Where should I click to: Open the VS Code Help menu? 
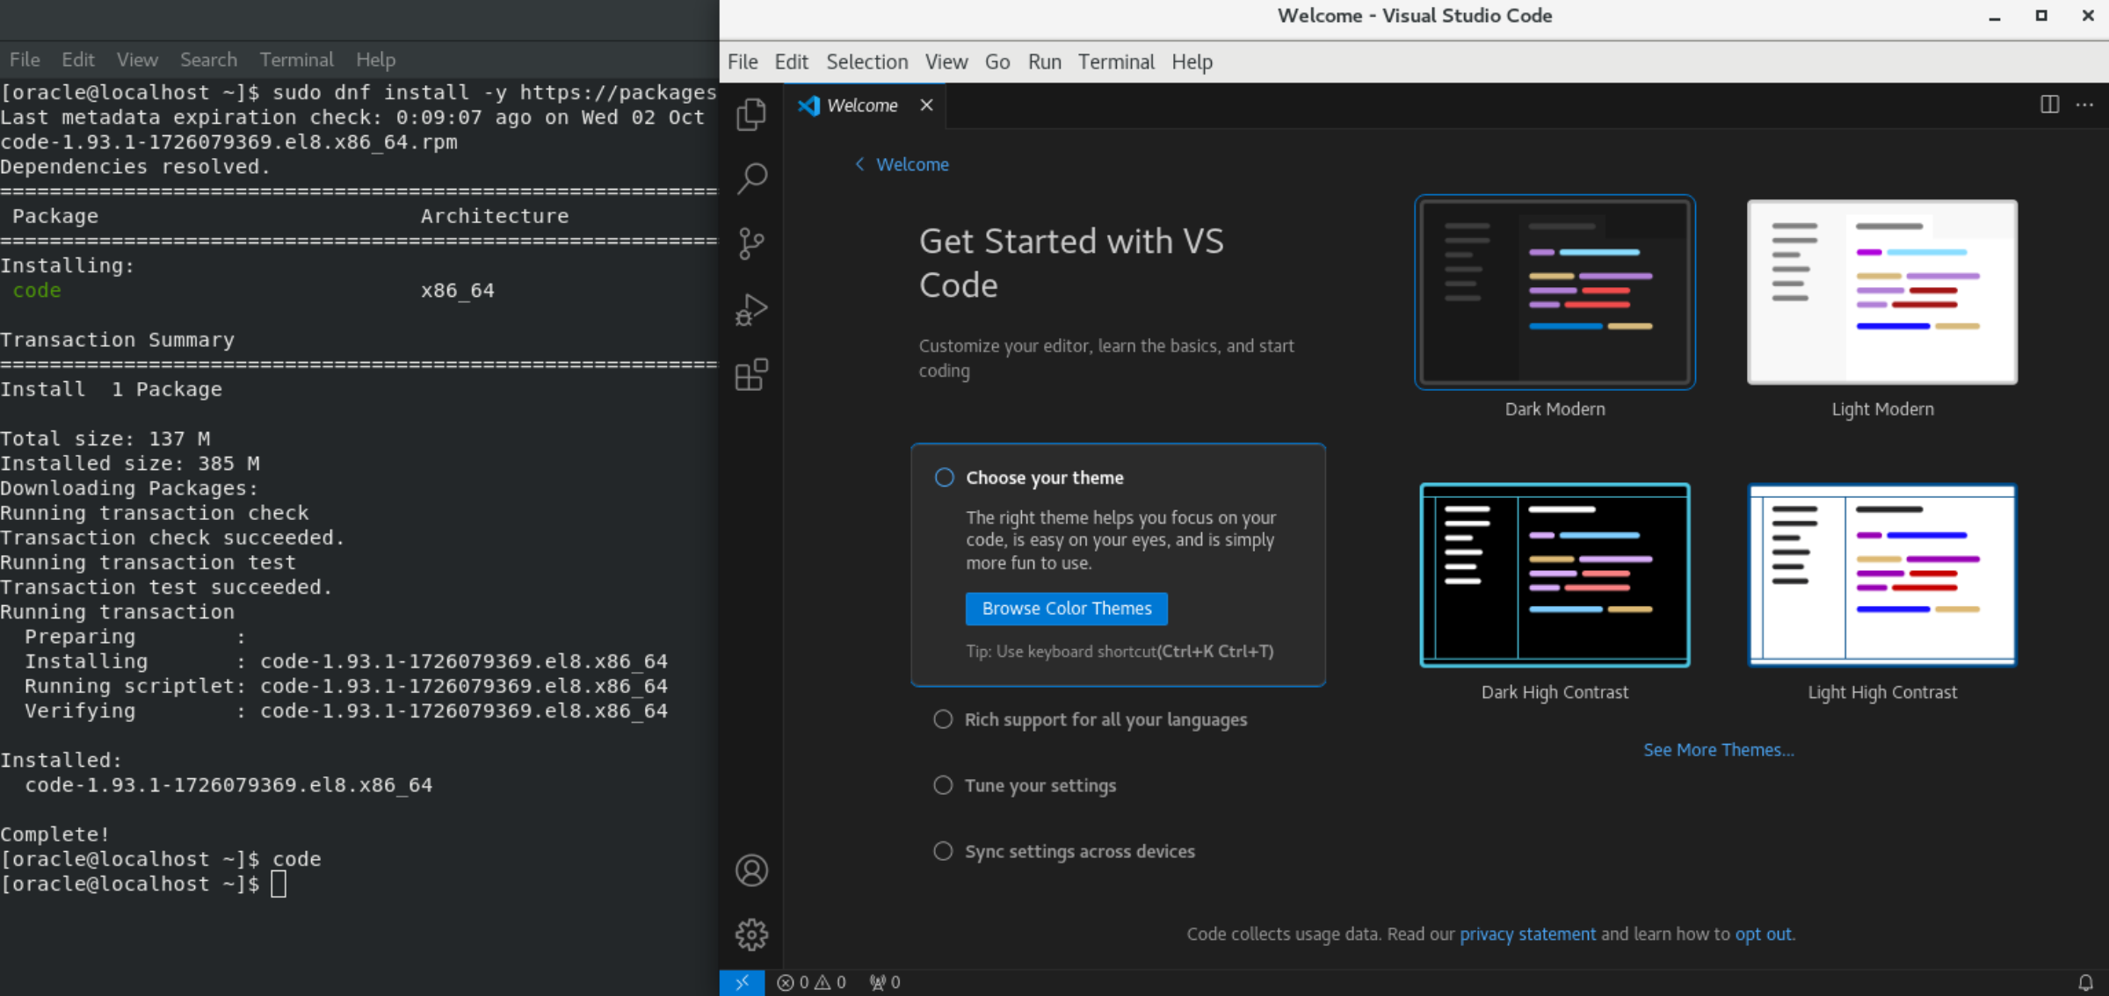pos(1192,61)
